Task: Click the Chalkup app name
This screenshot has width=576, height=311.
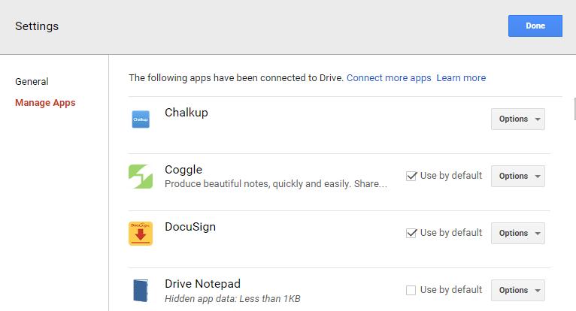Action: [x=186, y=113]
